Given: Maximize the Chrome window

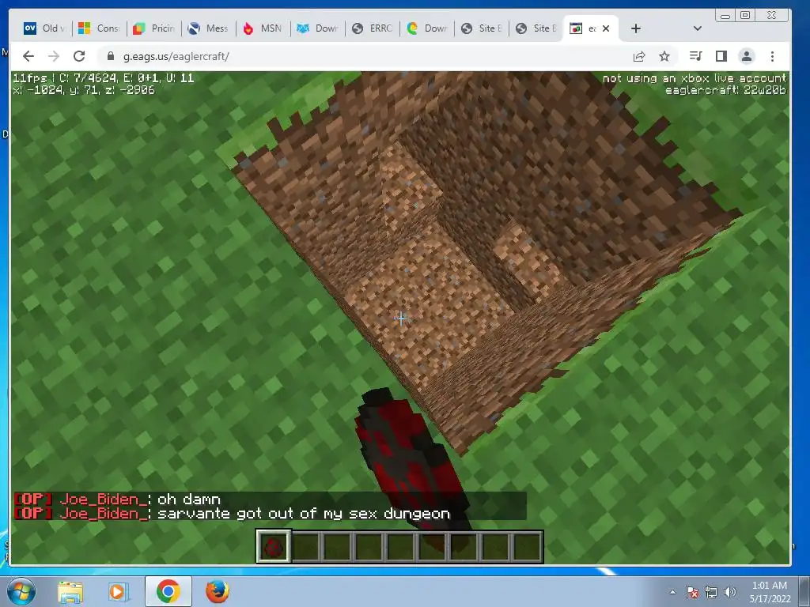Looking at the screenshot, I should [x=745, y=16].
